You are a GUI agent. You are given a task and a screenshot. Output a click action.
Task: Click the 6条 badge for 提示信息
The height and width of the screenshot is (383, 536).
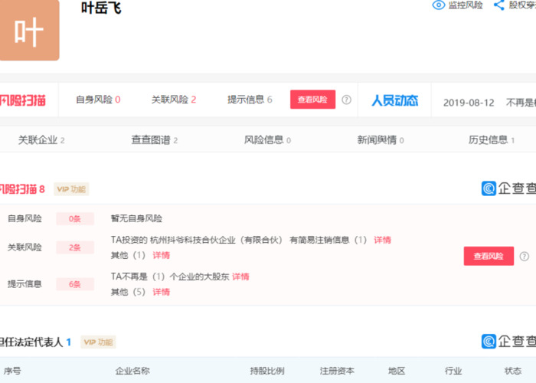(75, 284)
